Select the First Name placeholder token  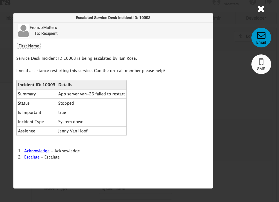point(29,46)
